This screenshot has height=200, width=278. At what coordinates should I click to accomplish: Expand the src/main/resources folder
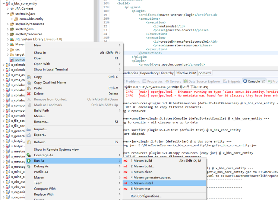point(8,24)
